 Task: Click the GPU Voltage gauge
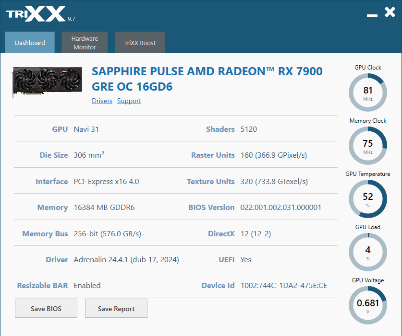tap(367, 305)
